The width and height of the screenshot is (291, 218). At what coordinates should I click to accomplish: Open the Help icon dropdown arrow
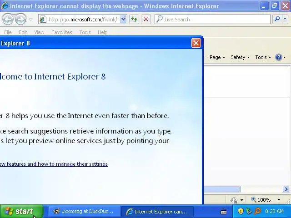pos(284,58)
